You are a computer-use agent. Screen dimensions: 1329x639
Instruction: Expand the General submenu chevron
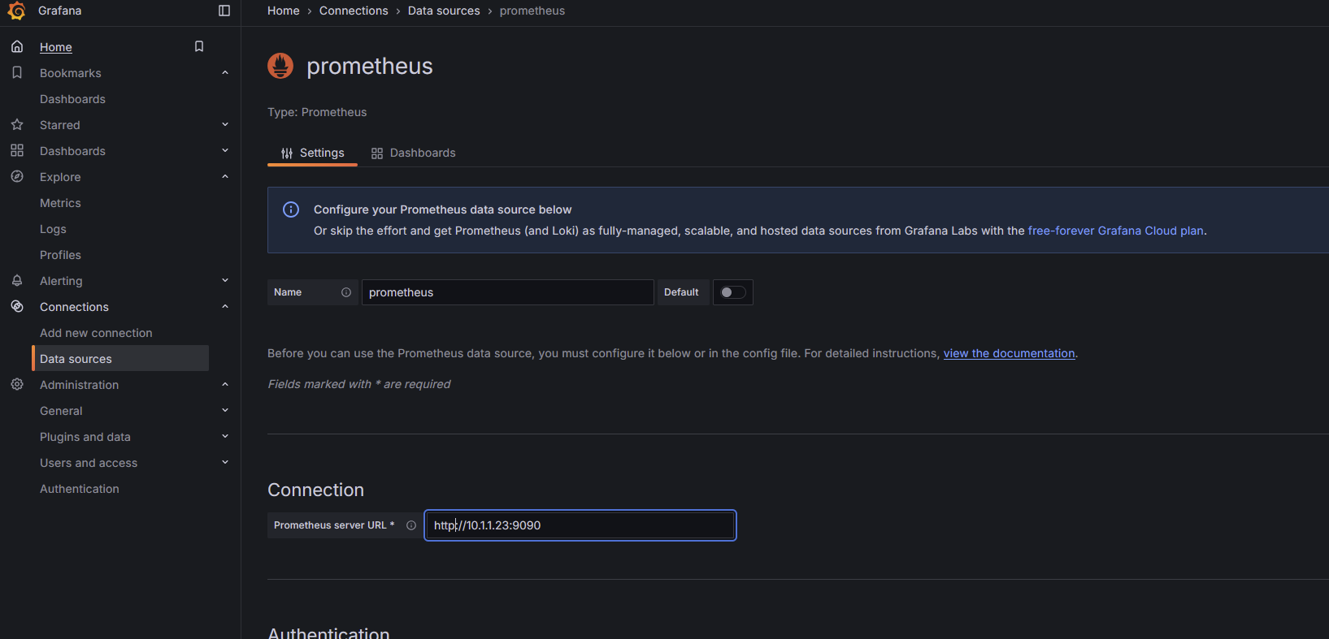tap(225, 410)
